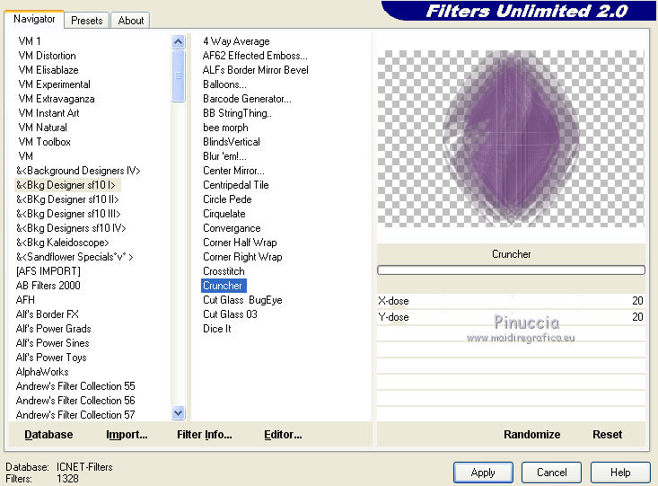
Task: Select AB Filters 2000 category
Action: [48, 285]
